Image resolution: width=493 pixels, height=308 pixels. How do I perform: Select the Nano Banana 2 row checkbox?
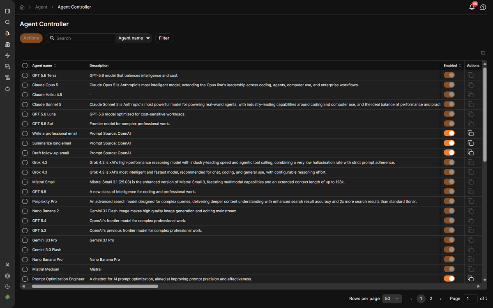25,211
